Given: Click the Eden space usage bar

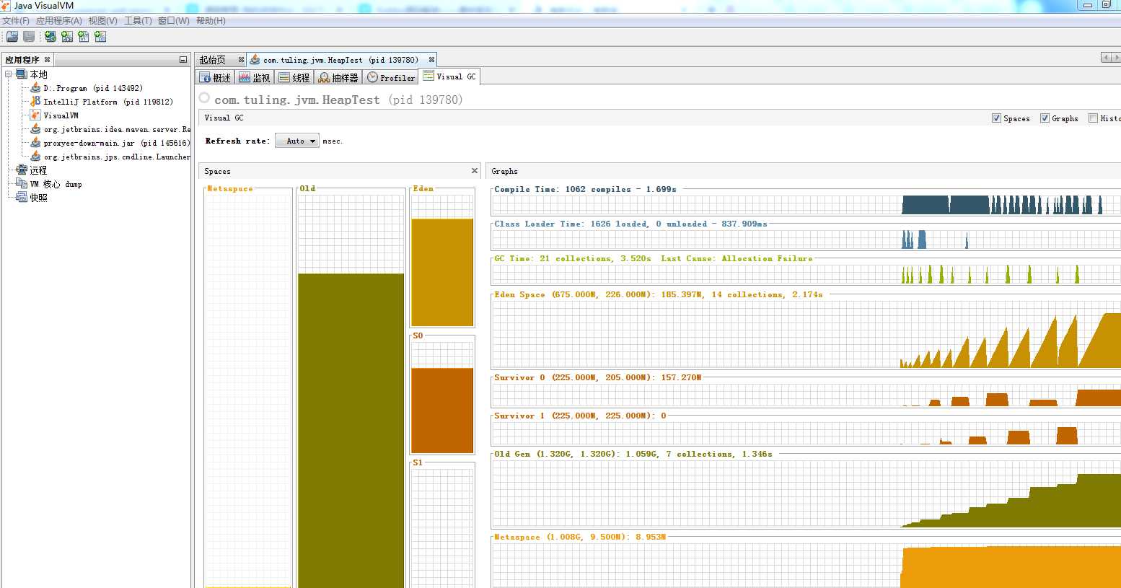Looking at the screenshot, I should pyautogui.click(x=442, y=273).
